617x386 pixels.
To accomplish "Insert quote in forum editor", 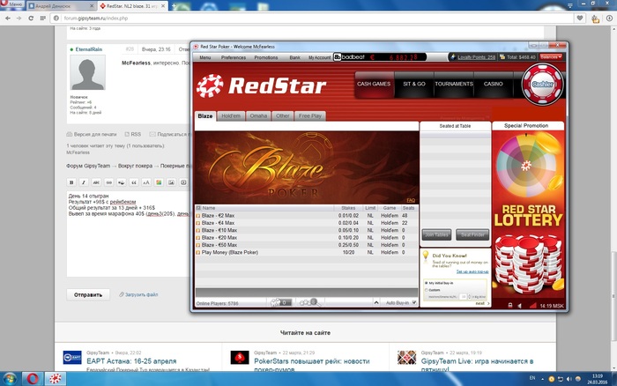I will pyautogui.click(x=134, y=182).
